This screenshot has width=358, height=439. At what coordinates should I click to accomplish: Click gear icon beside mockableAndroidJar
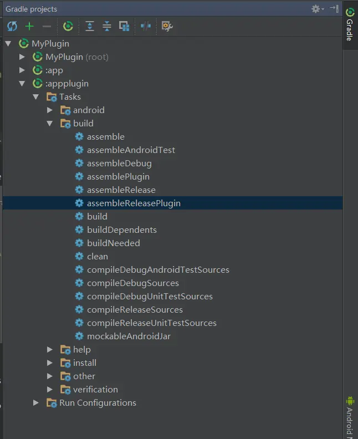coord(79,336)
